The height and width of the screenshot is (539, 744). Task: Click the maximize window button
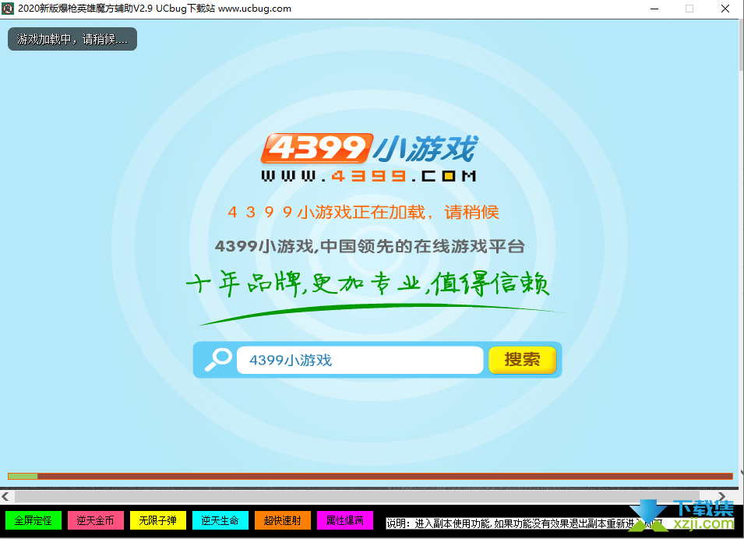[689, 9]
